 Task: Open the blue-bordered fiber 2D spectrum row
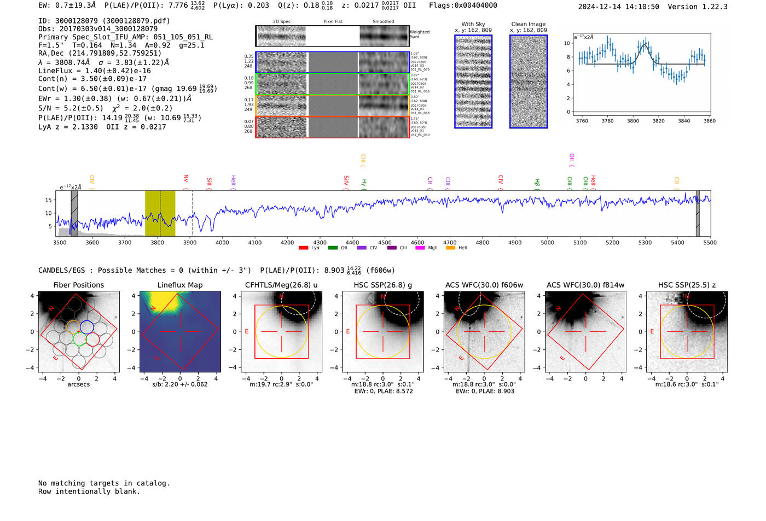(332, 62)
